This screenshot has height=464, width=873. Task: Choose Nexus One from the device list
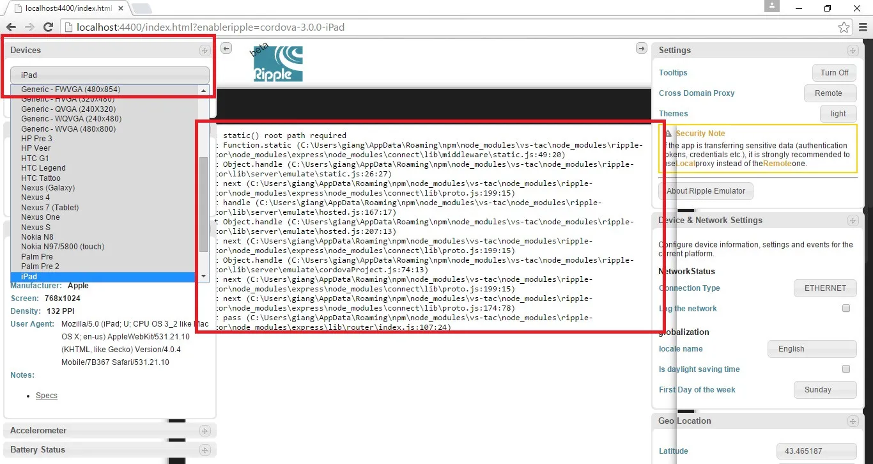105,217
